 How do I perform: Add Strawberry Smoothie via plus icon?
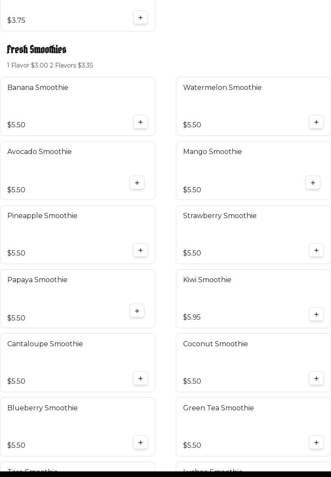tap(316, 250)
